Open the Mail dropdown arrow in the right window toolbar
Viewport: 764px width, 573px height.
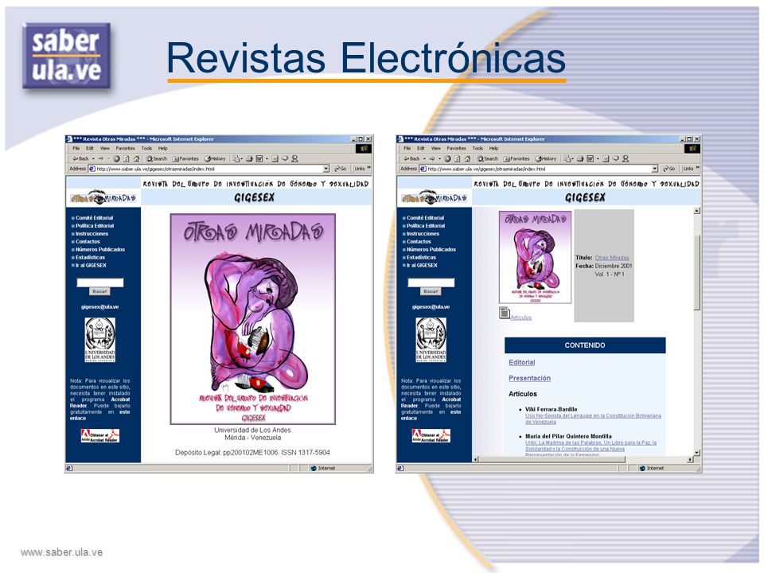click(x=572, y=158)
